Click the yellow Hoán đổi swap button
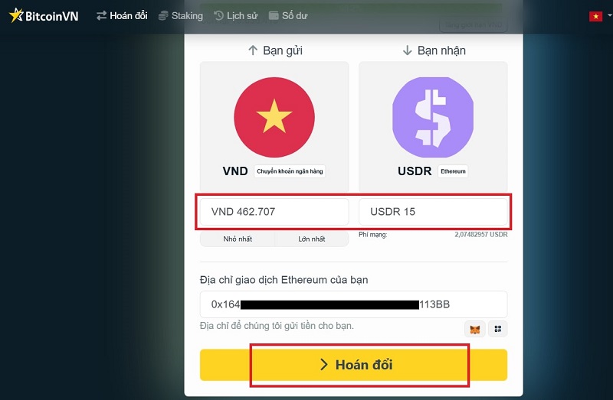613x400 pixels. [353, 365]
